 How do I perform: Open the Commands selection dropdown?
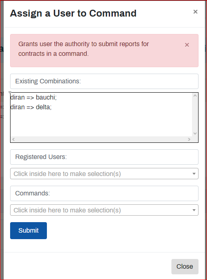point(104,210)
